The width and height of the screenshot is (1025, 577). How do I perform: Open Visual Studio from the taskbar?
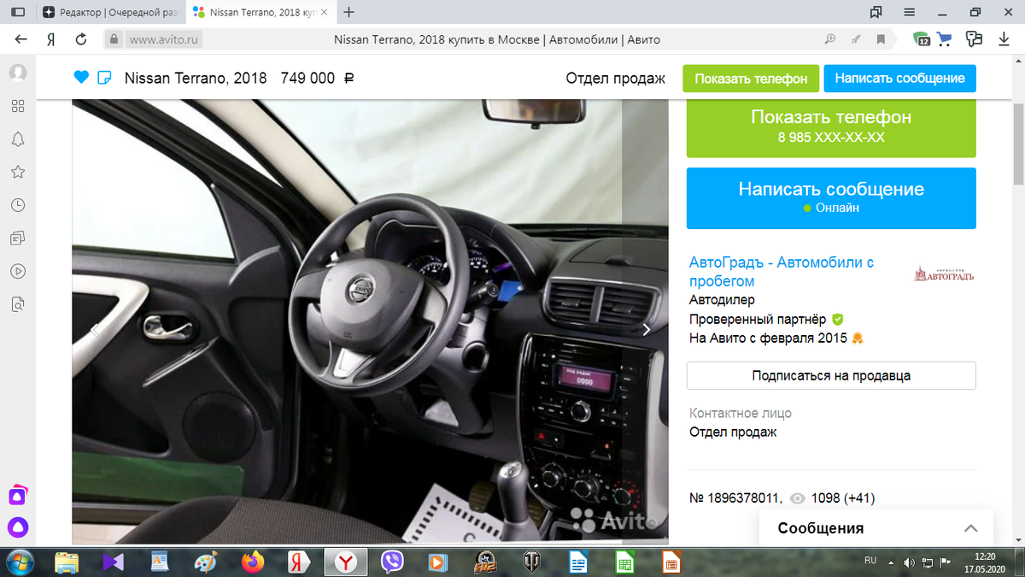pos(114,562)
